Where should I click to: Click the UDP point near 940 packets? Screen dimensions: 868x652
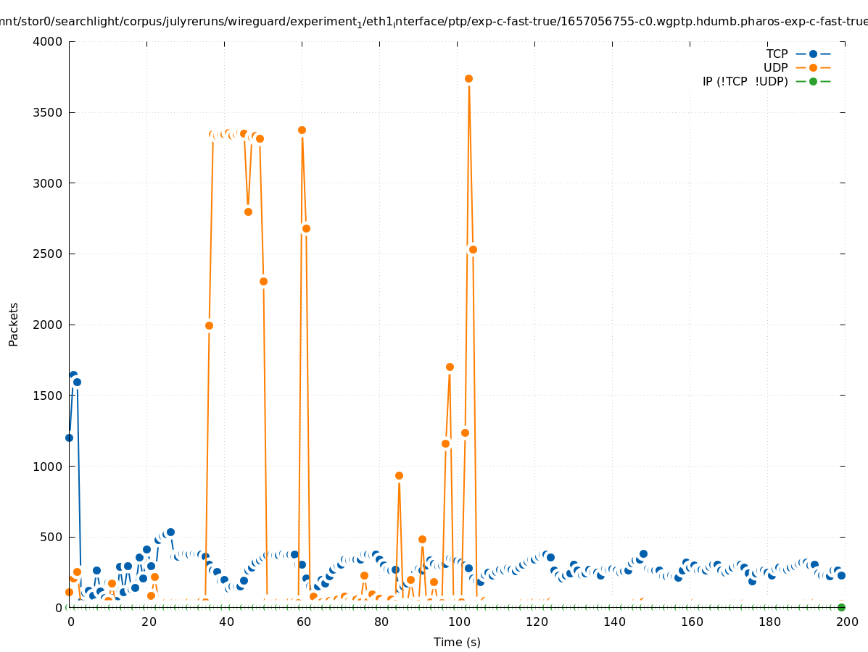point(399,475)
